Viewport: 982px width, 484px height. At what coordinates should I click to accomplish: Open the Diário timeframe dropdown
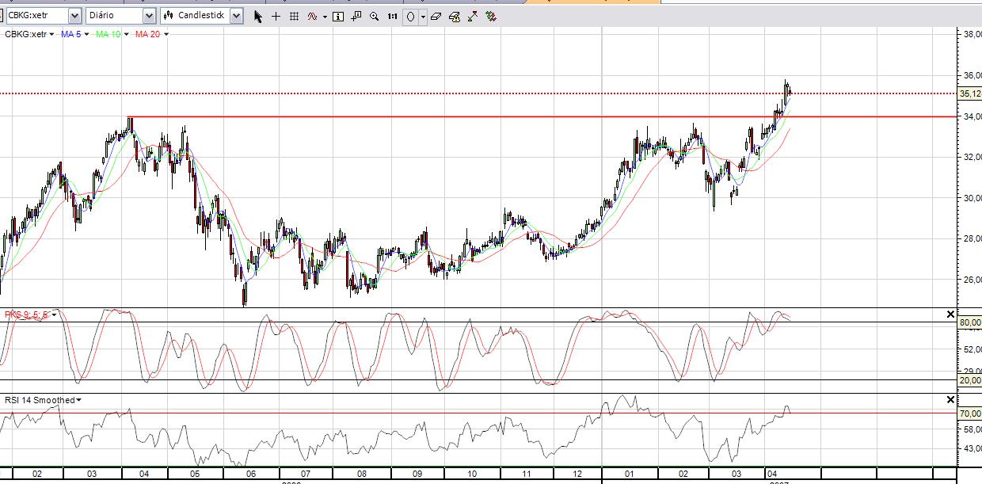(x=149, y=16)
